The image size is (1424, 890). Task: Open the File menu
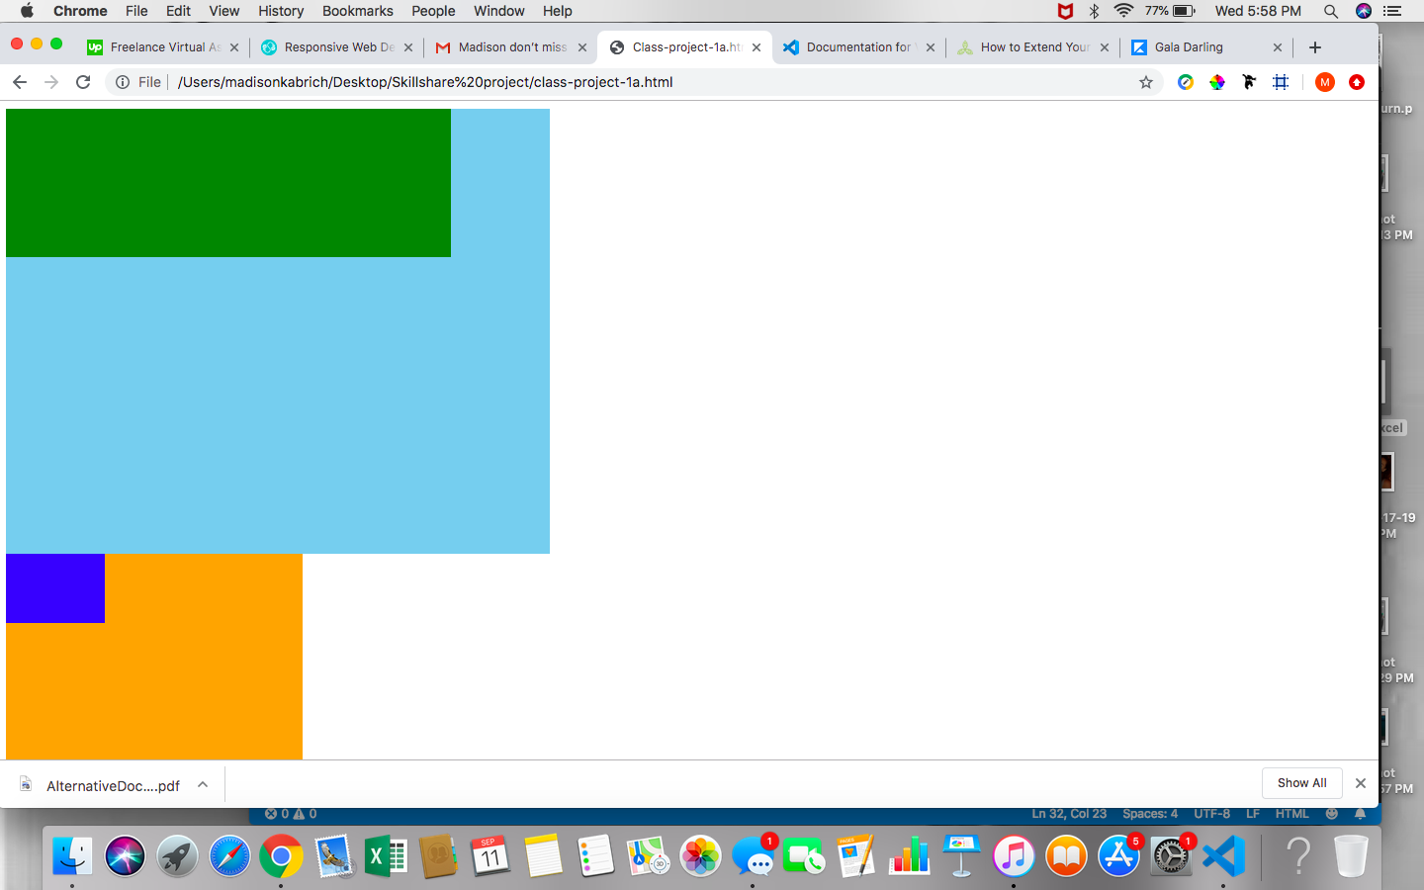point(136,11)
